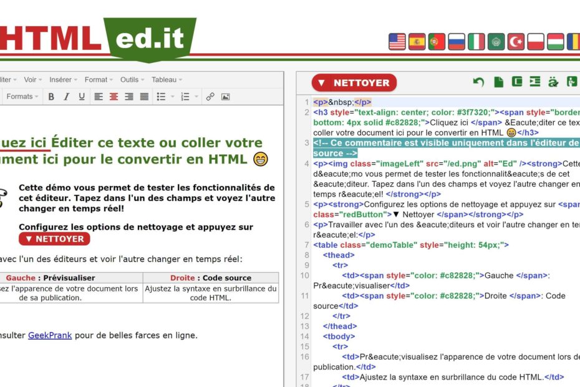Viewport: 580px width, 387px height.
Task: Choose the Italian flag language
Action: pos(476,41)
